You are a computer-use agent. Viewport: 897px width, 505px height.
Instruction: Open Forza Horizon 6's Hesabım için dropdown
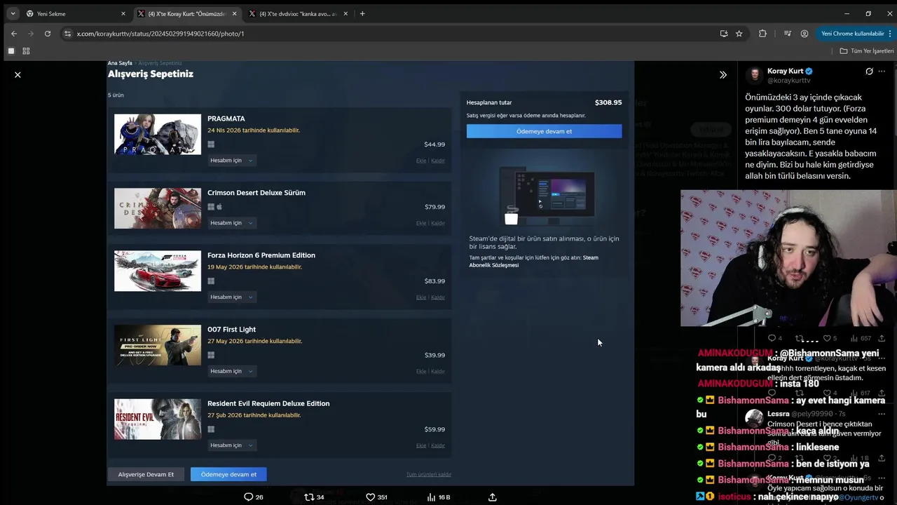[x=231, y=297]
